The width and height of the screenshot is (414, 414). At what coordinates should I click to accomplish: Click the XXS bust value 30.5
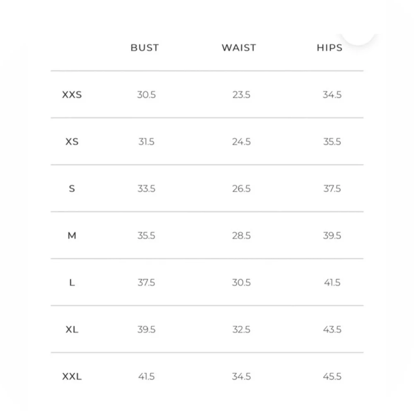click(x=146, y=94)
